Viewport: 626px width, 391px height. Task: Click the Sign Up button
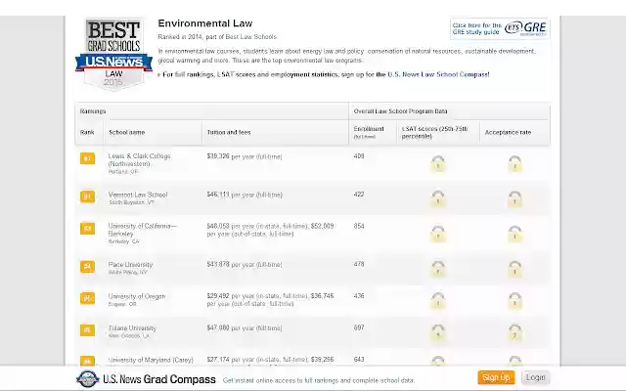(x=496, y=377)
